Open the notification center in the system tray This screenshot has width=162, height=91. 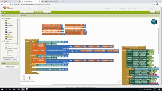pyautogui.click(x=159, y=89)
